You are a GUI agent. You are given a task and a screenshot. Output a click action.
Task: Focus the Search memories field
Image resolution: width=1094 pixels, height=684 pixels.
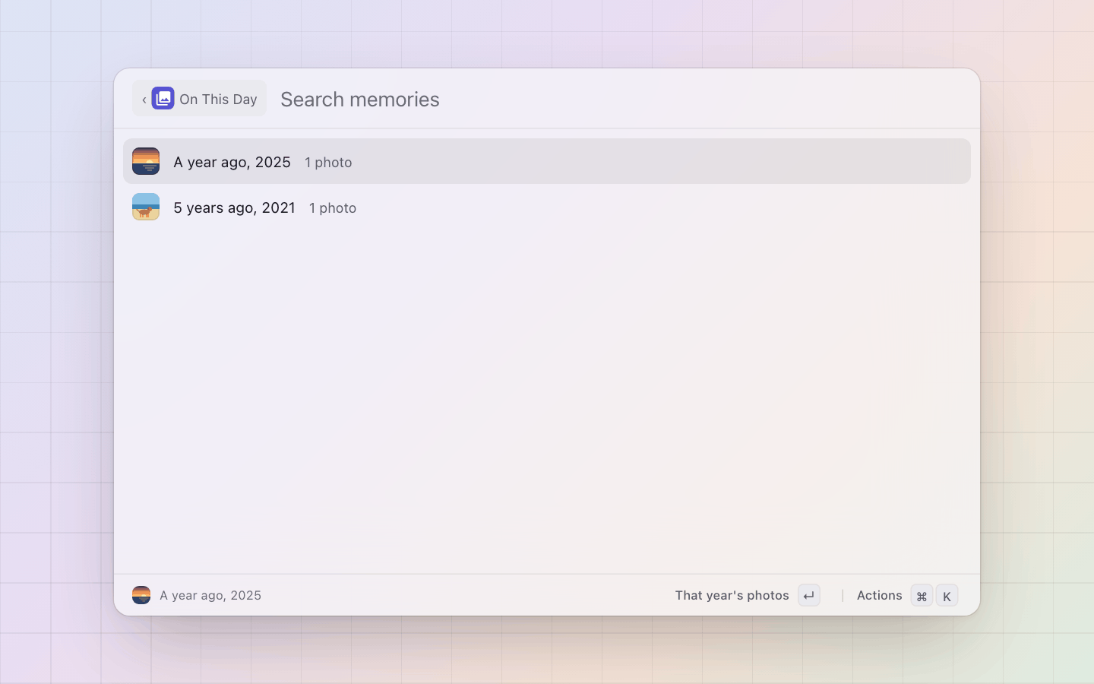click(x=623, y=99)
